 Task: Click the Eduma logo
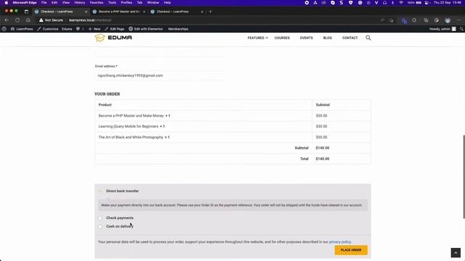[113, 38]
